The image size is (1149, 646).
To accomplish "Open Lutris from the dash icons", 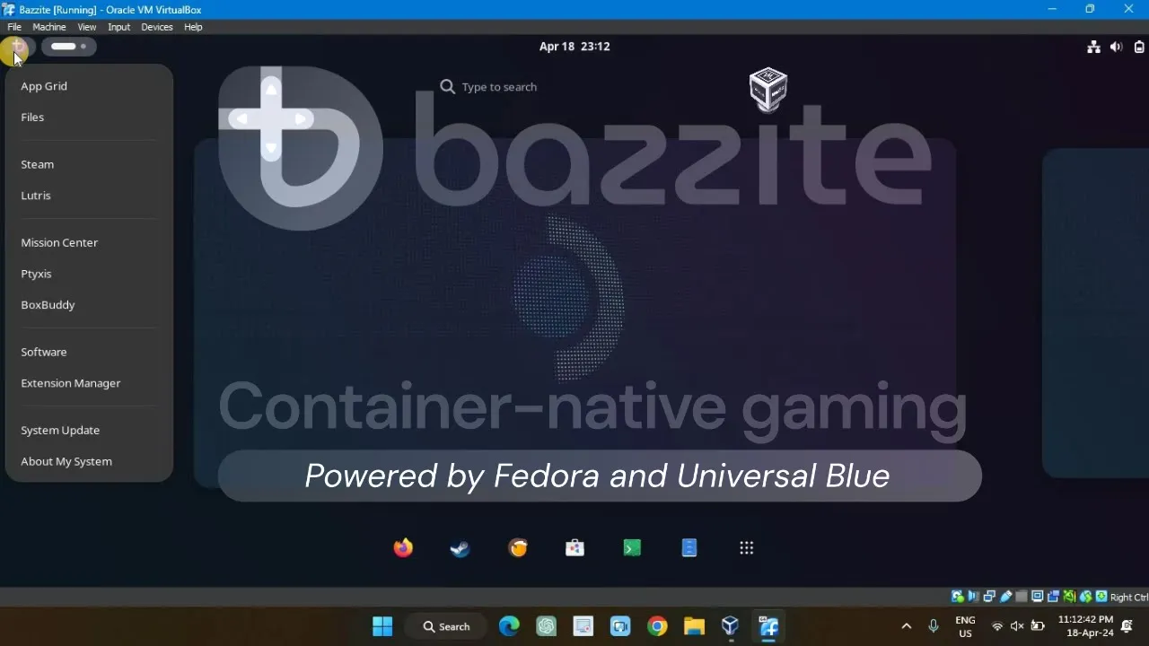I will (518, 547).
